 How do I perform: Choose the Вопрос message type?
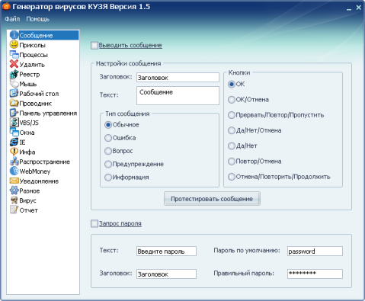point(108,151)
